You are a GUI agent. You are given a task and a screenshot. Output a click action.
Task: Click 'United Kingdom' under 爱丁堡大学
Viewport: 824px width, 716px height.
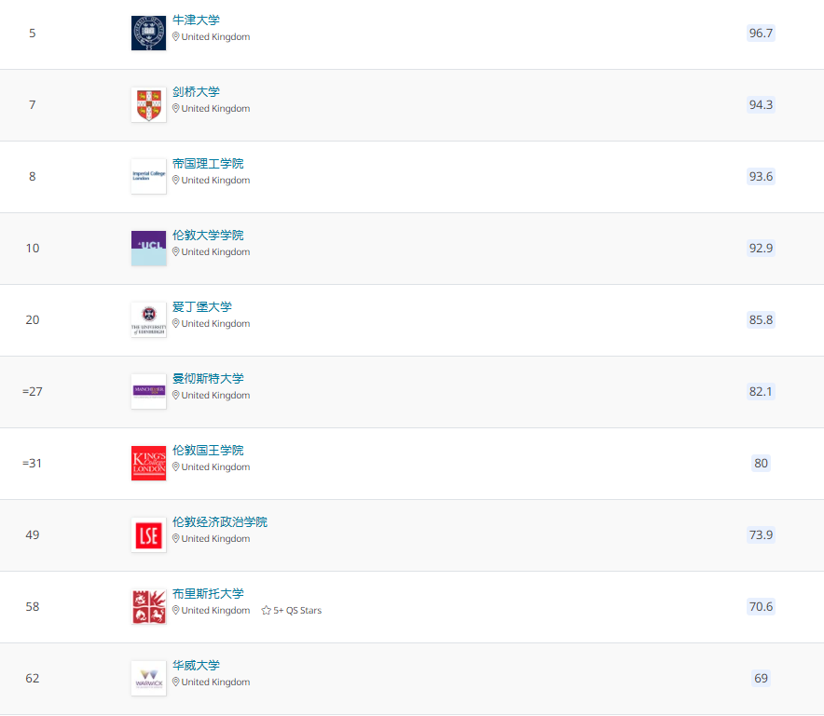(215, 323)
